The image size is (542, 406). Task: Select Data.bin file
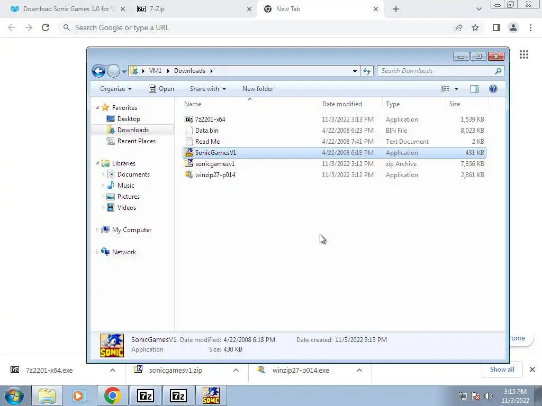point(335,131)
